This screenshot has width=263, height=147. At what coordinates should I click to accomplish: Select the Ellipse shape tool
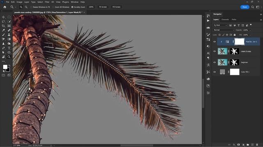(x=9, y=52)
